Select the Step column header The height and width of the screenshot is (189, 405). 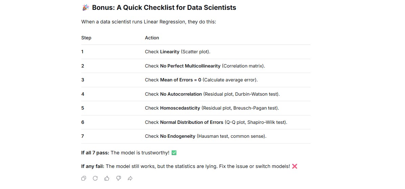pos(86,38)
